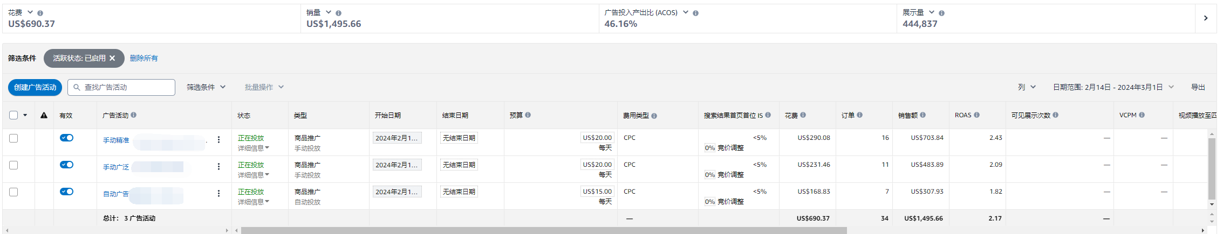Check the checkbox for 手动广泛 campaign row
This screenshot has width=1223, height=234.
[x=13, y=165]
